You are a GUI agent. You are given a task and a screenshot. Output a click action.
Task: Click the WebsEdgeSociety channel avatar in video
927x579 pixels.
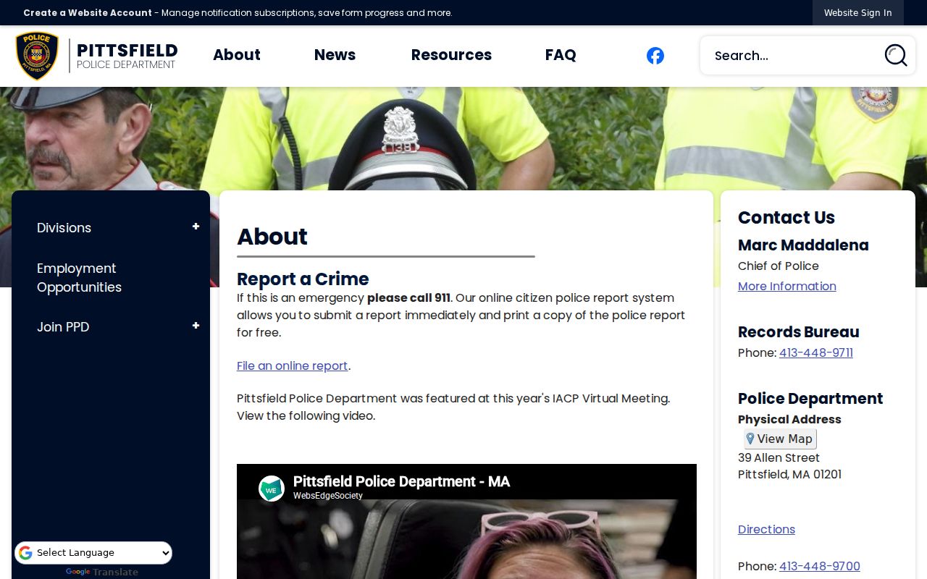272,489
